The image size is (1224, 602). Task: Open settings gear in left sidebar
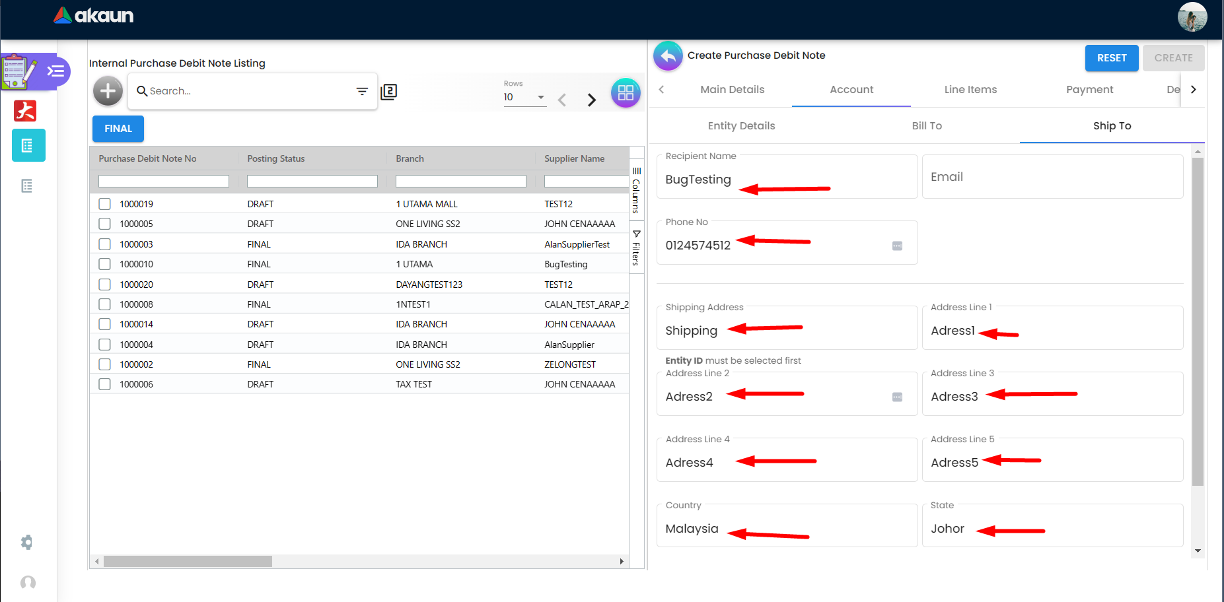(27, 542)
